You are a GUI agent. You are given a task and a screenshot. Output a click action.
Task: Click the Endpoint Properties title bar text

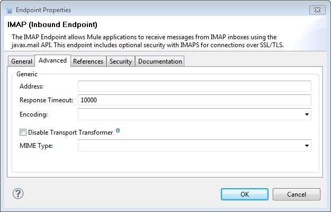click(x=44, y=10)
